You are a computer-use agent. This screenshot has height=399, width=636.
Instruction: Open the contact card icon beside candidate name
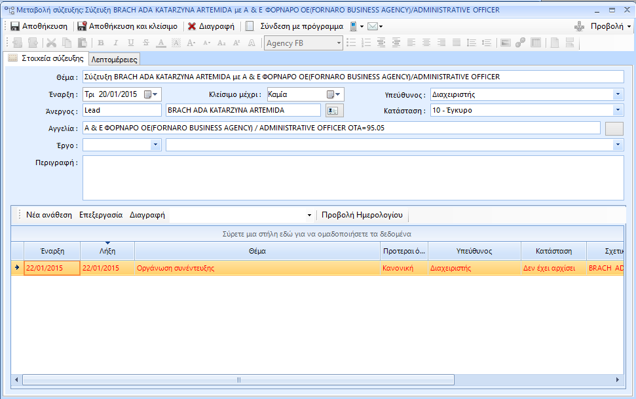pyautogui.click(x=334, y=111)
